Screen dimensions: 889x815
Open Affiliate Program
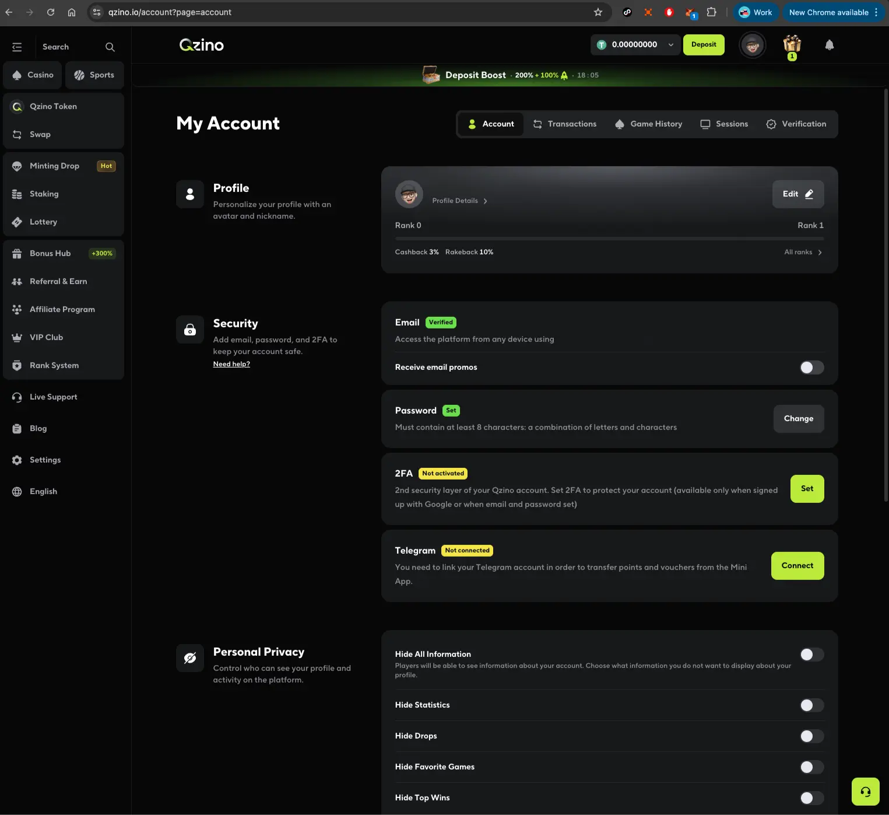64,309
